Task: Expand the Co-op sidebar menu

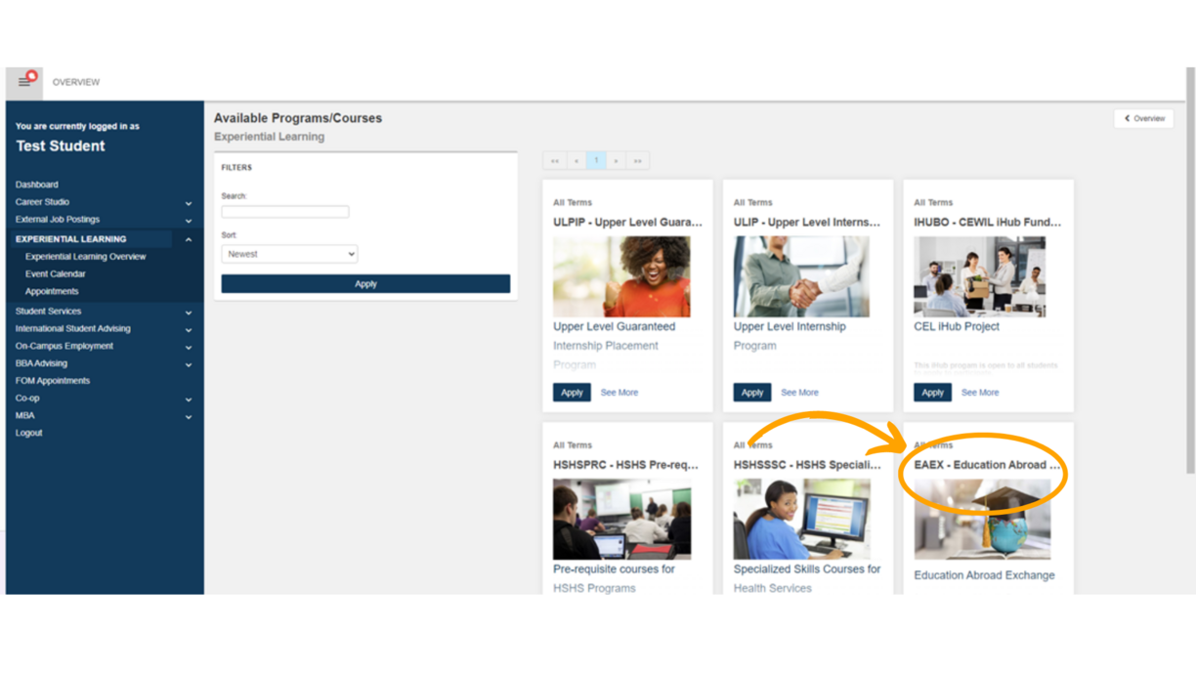Action: point(188,400)
